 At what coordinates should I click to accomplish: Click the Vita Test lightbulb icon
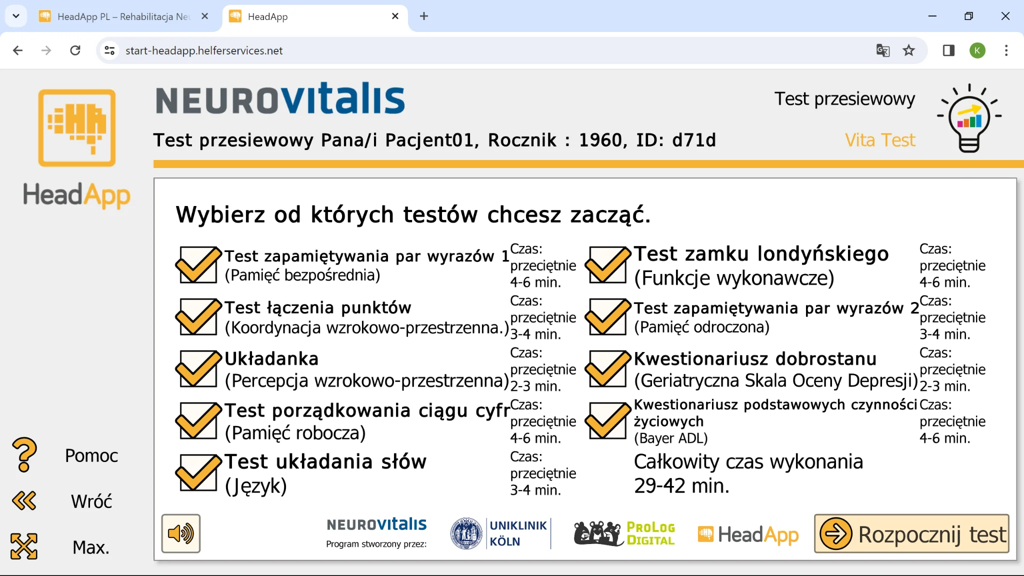[x=969, y=118]
